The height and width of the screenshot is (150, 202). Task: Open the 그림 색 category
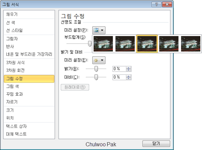29,86
